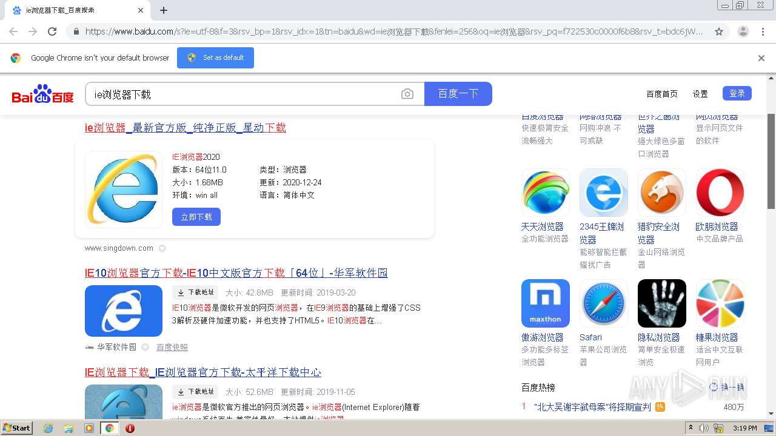
Task: Open the IE10浏览器官方下载 华军软件园 link
Action: [x=236, y=273]
